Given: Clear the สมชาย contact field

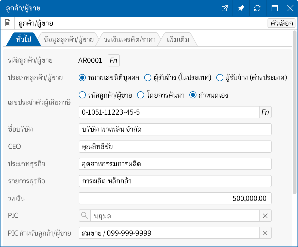Looking at the screenshot, I should (x=265, y=233).
